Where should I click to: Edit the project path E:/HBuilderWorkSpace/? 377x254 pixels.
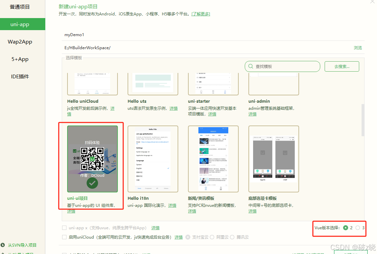[x=207, y=48]
